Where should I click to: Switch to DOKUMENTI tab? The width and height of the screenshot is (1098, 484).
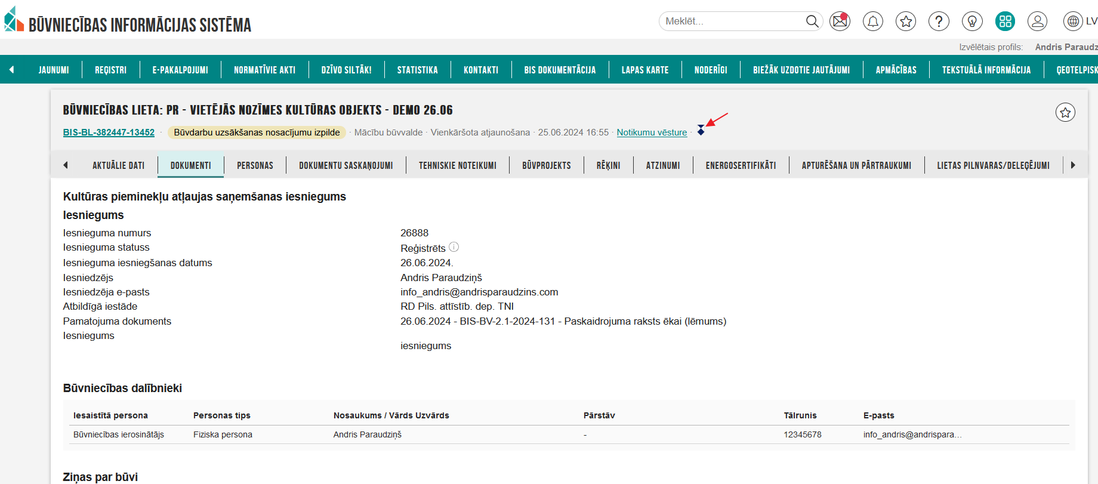click(x=190, y=165)
